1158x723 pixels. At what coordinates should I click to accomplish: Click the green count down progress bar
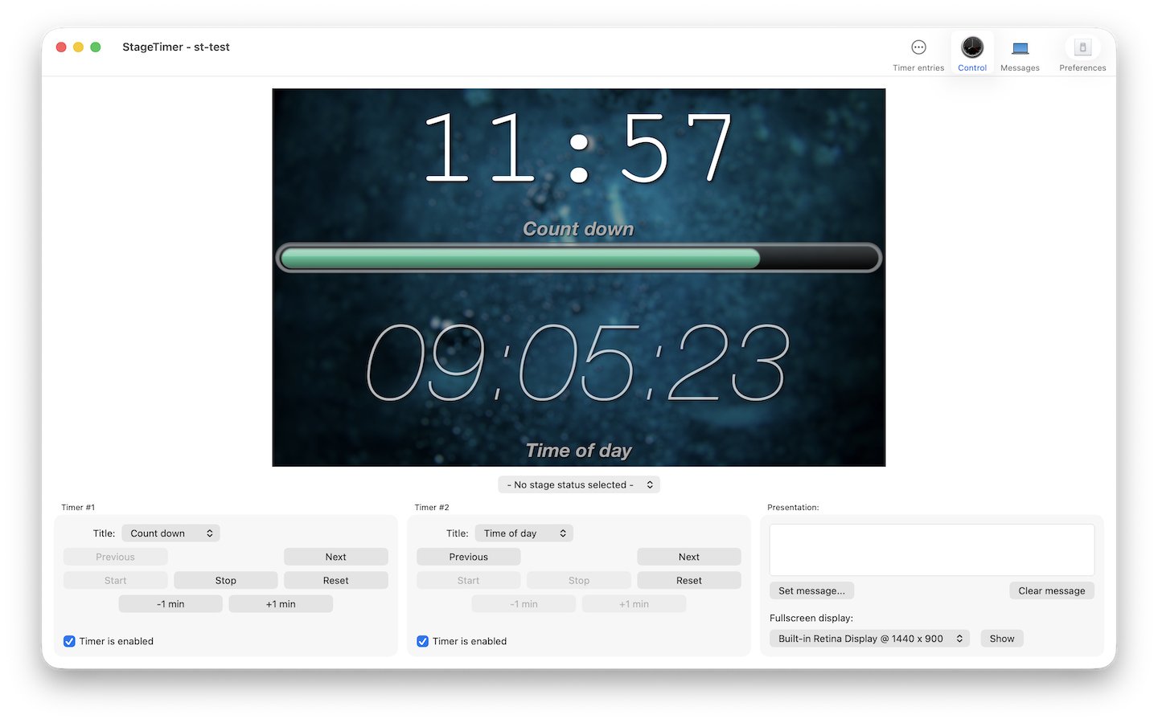(579, 258)
